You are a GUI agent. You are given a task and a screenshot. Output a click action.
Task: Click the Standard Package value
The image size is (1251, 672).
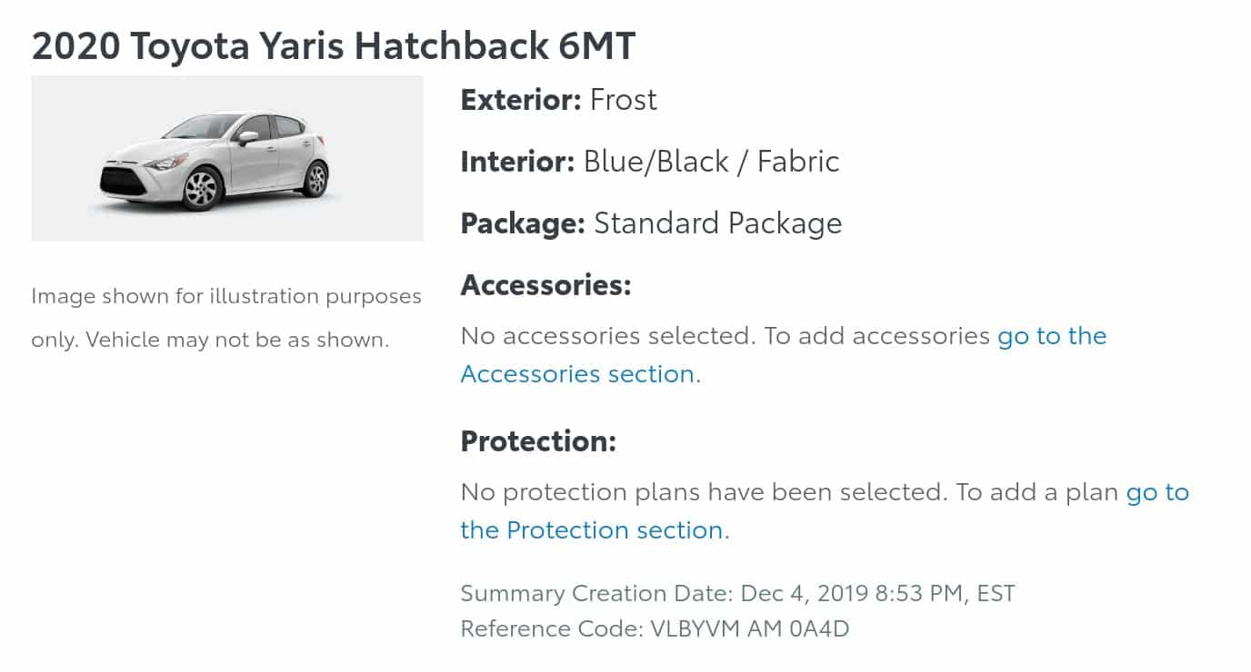pyautogui.click(x=717, y=223)
